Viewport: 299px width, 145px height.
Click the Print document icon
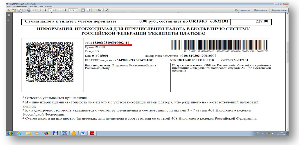pos(29,10)
